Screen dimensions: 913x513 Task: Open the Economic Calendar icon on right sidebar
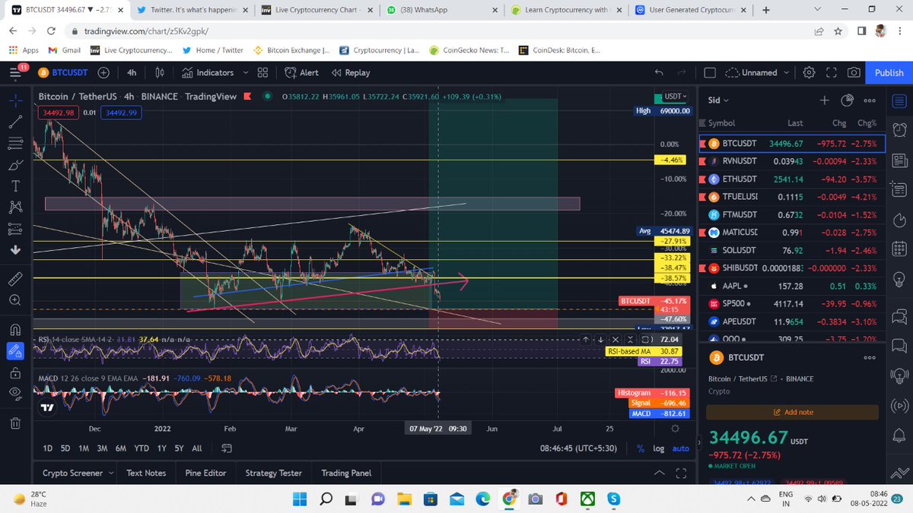tap(899, 249)
